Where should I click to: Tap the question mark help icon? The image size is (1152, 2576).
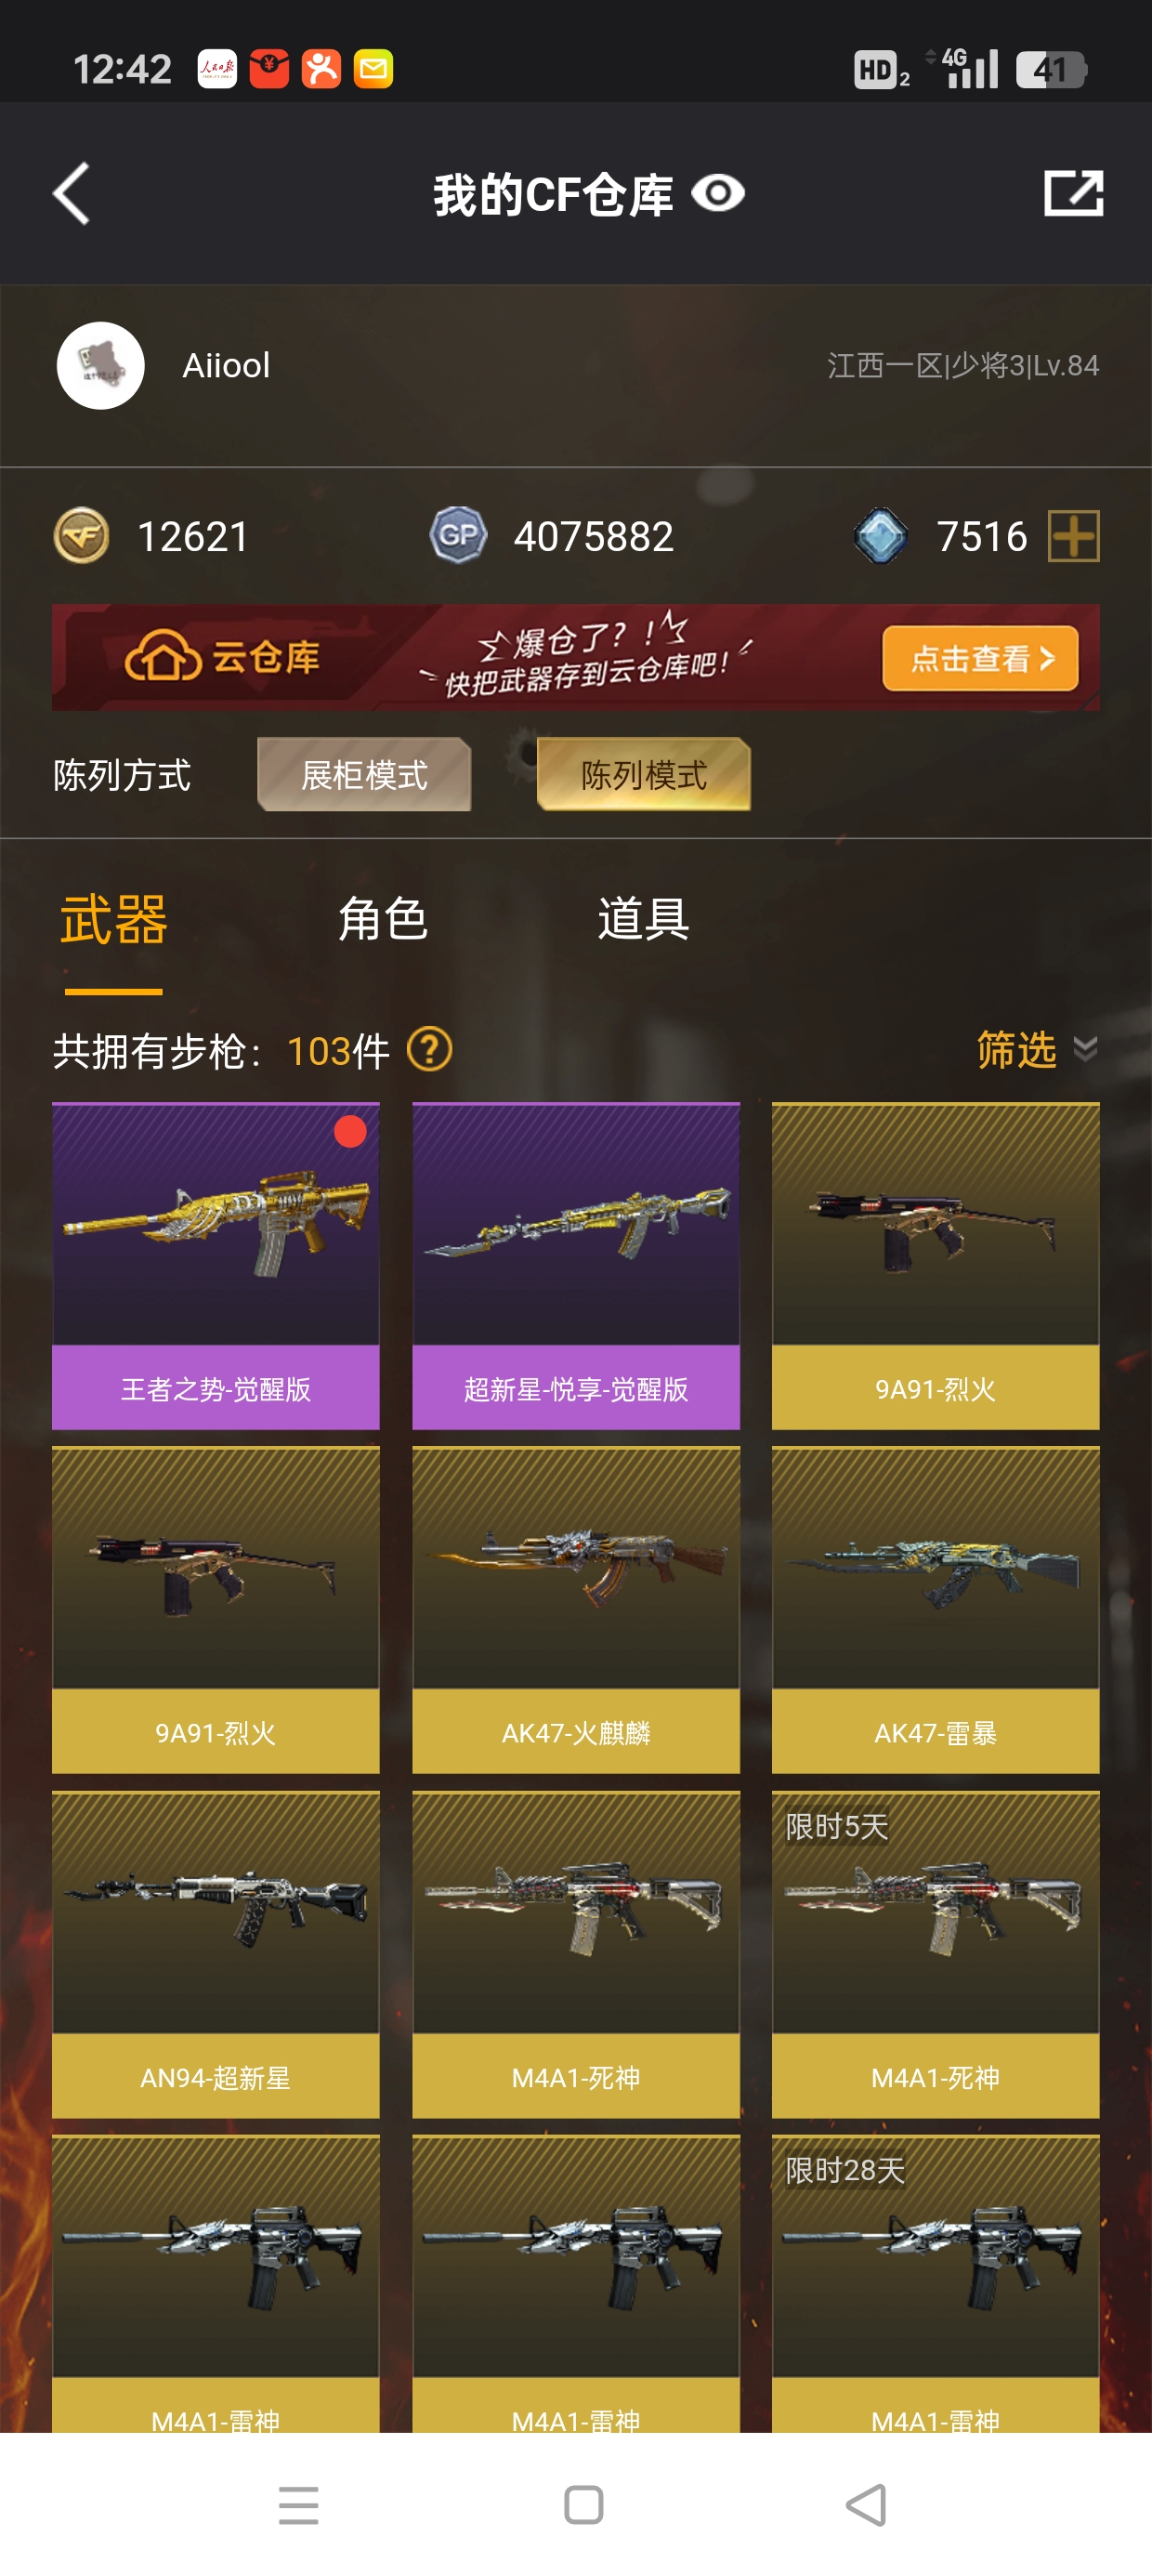430,1050
